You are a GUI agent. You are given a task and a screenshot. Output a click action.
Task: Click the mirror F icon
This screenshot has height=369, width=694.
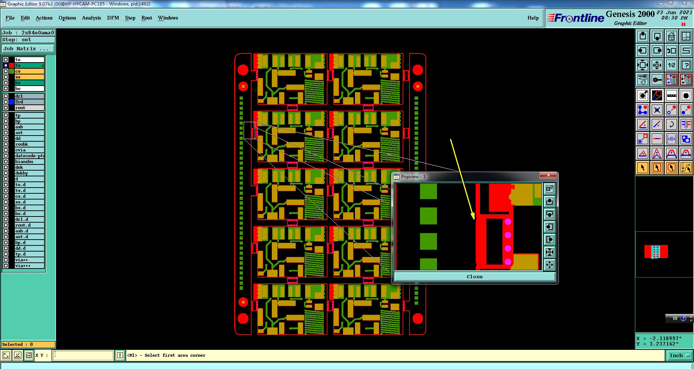point(686,124)
